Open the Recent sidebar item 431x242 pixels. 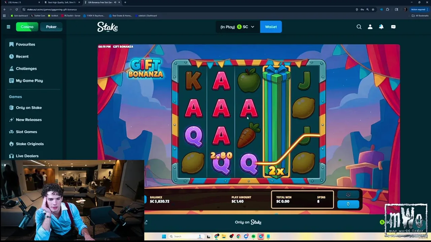[x=22, y=56]
